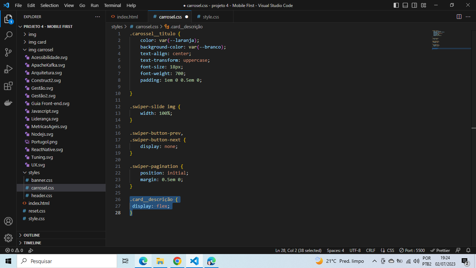Open Google Chrome from the taskbar
The image size is (476, 268).
[177, 261]
